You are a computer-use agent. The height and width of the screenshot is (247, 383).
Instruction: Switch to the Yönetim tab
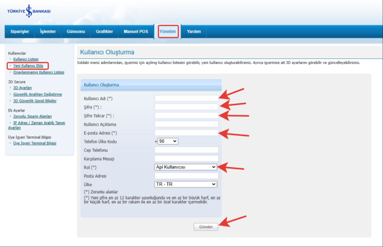(x=168, y=32)
